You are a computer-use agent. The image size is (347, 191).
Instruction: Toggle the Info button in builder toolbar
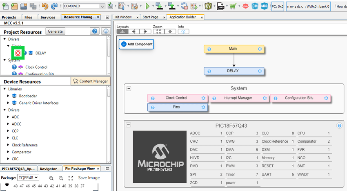click(x=182, y=31)
